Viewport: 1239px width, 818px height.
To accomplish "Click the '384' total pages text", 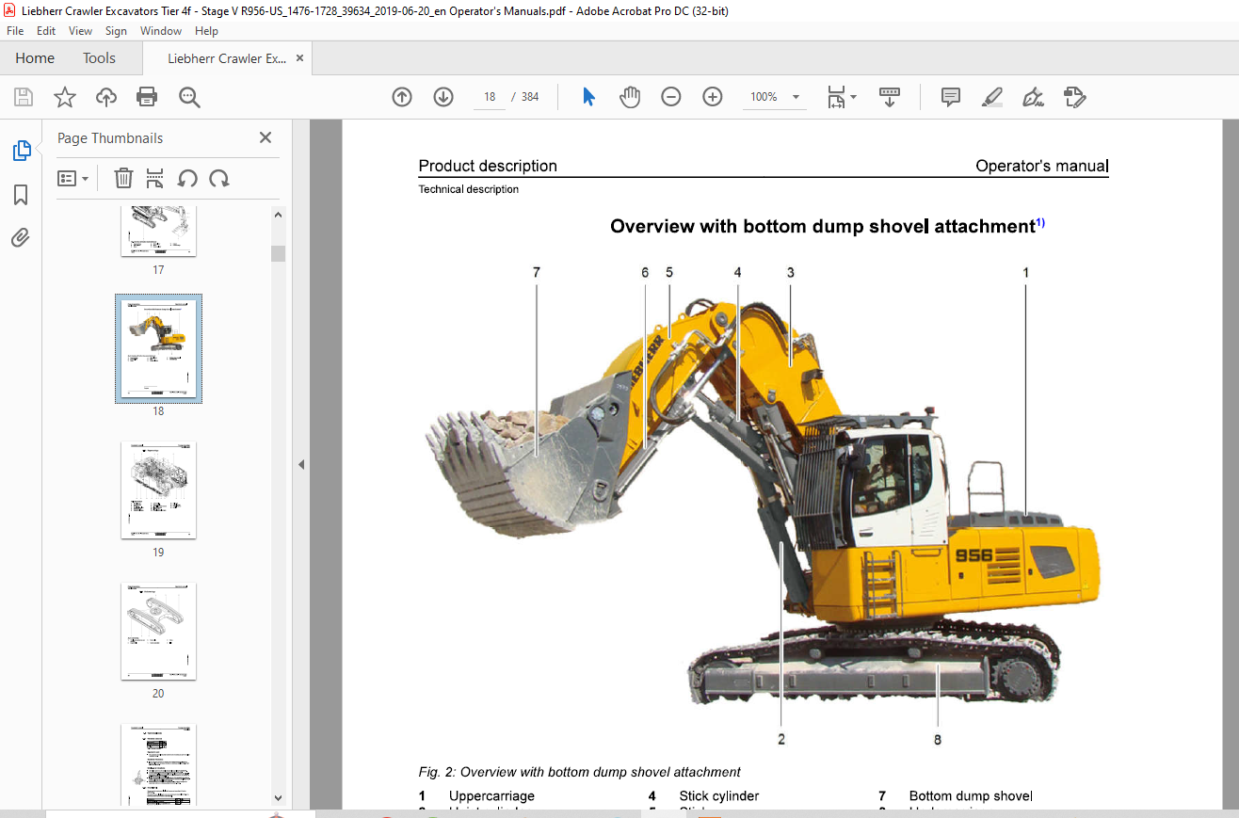I will (x=530, y=97).
